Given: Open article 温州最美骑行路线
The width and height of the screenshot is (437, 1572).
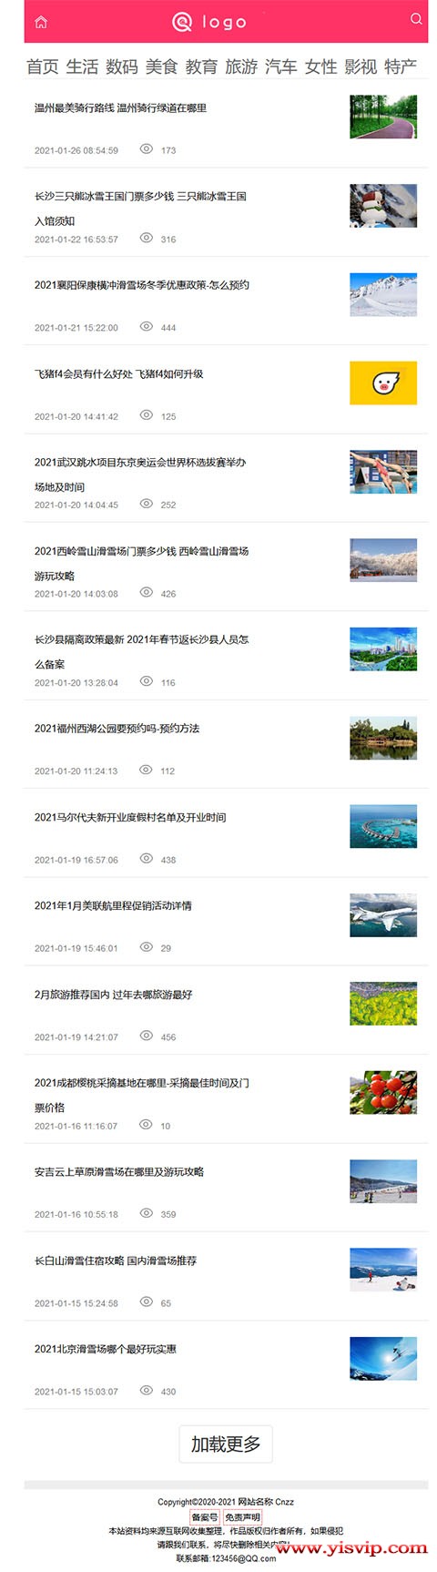Looking at the screenshot, I should [120, 107].
